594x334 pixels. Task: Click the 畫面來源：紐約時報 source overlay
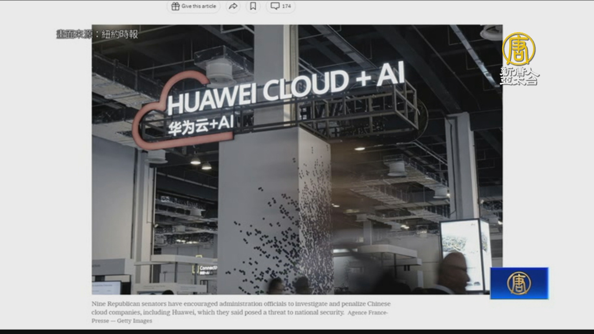click(97, 34)
